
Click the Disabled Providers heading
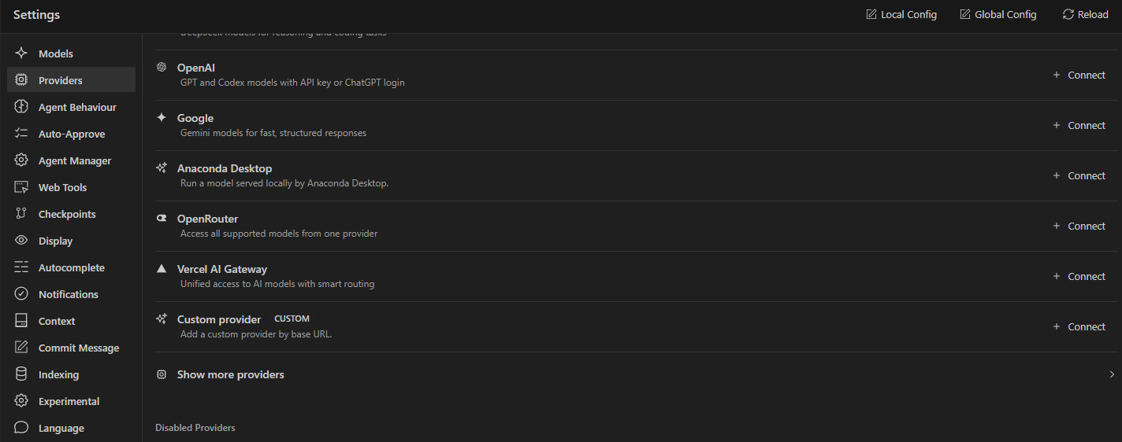point(195,428)
